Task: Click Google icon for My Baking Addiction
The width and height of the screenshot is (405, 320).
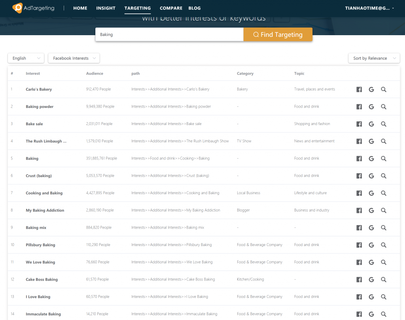Action: (x=371, y=210)
